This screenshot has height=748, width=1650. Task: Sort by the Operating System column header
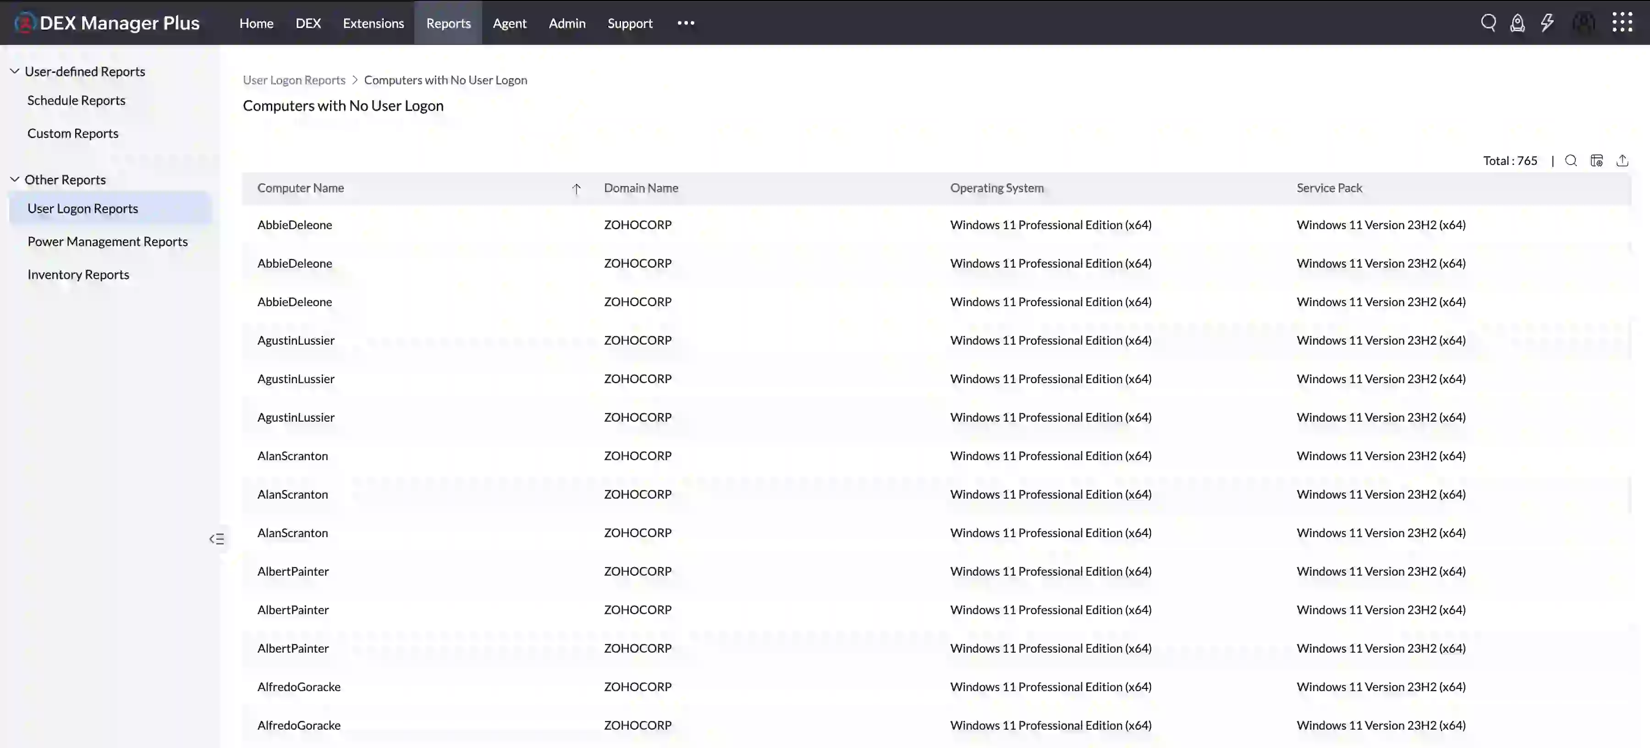click(x=997, y=188)
